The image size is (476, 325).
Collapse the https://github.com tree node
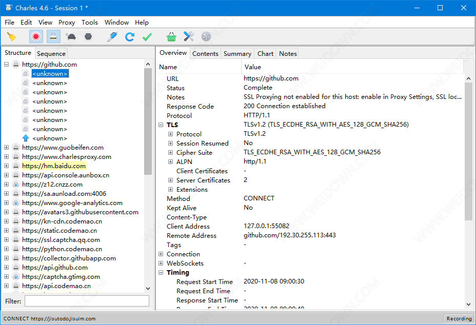coord(6,64)
